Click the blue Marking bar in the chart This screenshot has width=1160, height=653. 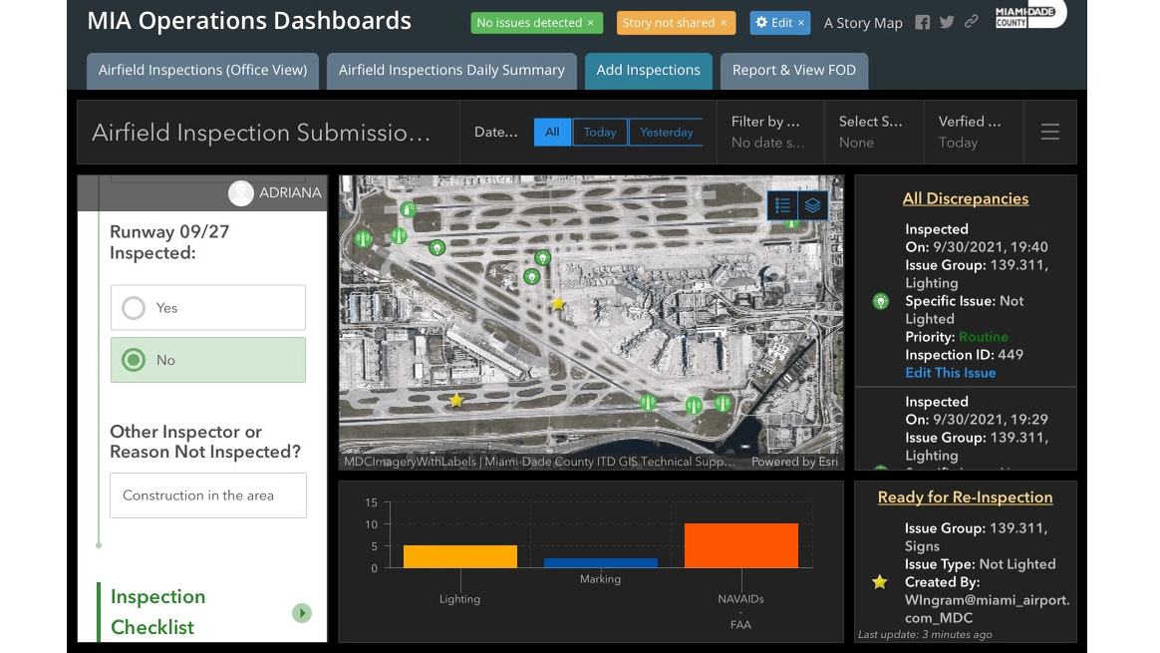pos(600,563)
